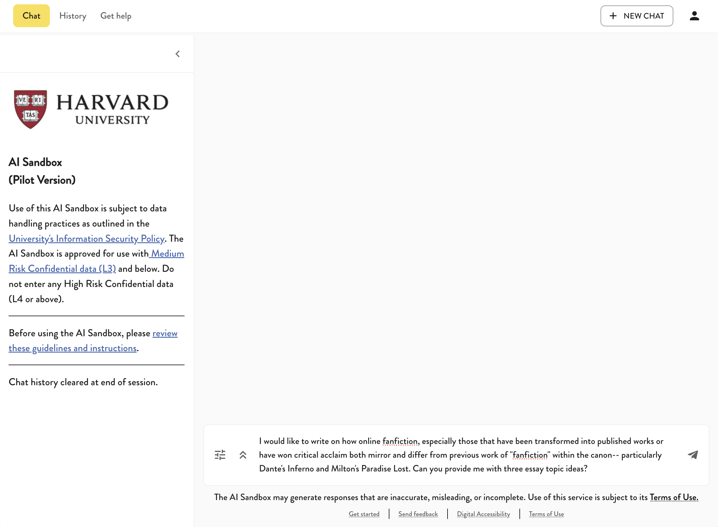Open chat settings sliders icon
Viewport: 718px width, 527px height.
220,455
